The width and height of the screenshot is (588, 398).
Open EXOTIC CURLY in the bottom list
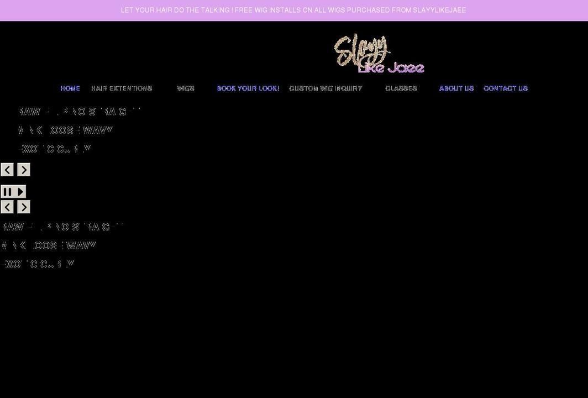point(39,264)
